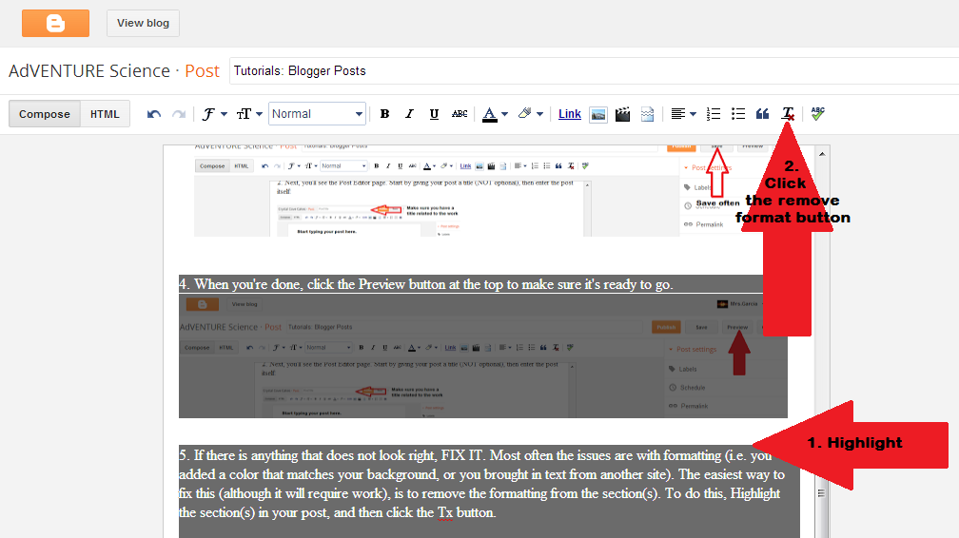
Task: Click the text alignment icon
Action: [x=677, y=114]
